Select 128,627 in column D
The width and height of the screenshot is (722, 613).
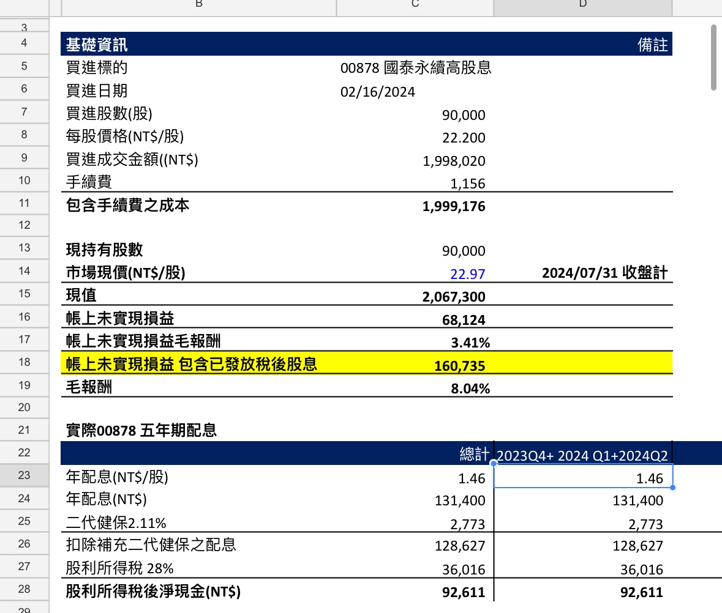pos(637,546)
